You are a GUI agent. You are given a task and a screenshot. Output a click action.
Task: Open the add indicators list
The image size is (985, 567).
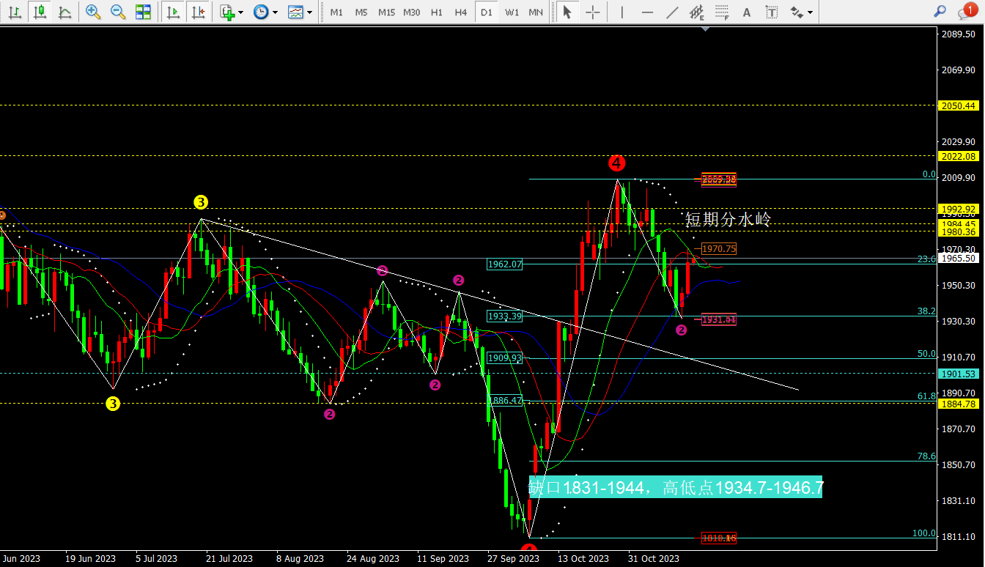(x=227, y=12)
